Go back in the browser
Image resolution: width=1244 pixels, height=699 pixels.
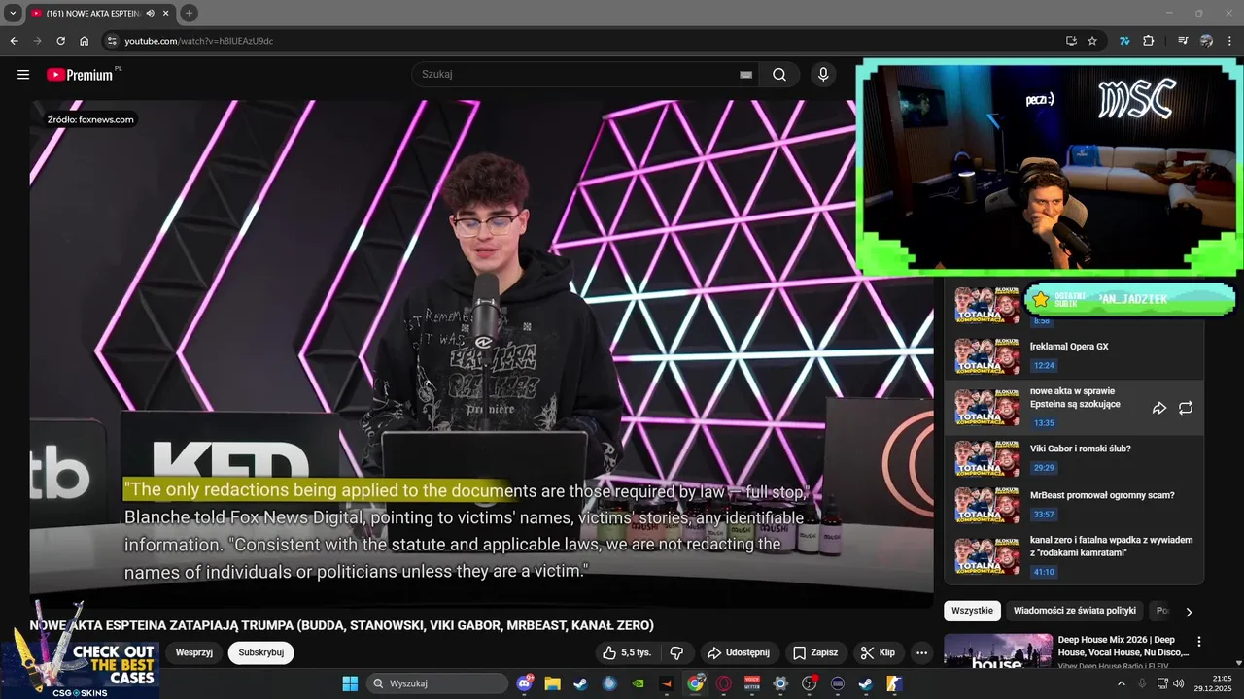14,41
